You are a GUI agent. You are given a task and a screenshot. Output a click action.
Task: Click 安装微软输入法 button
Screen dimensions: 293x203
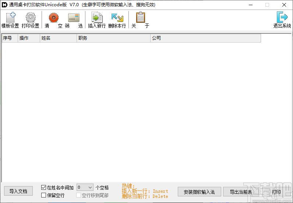(x=200, y=192)
